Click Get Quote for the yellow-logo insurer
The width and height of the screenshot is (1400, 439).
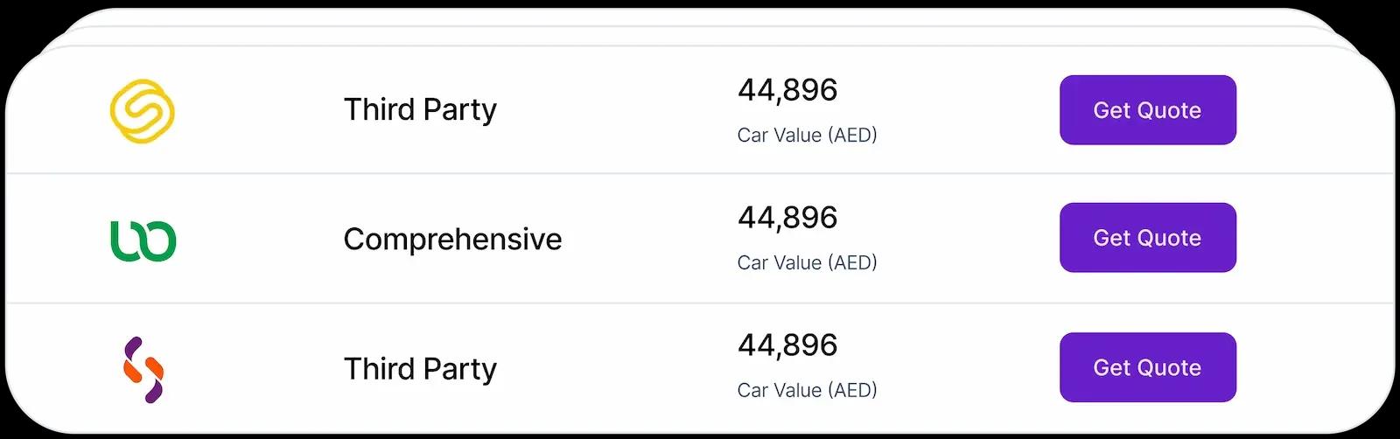click(1147, 110)
